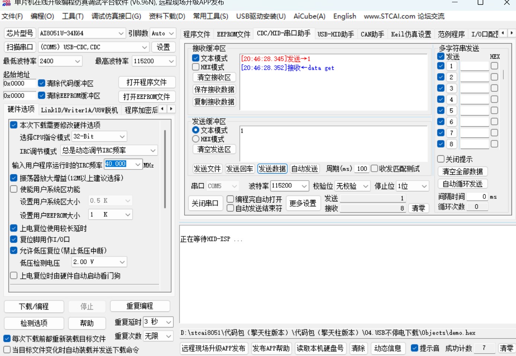Click 远程现场升级APP发布 button
The image size is (516, 356).
click(214, 348)
